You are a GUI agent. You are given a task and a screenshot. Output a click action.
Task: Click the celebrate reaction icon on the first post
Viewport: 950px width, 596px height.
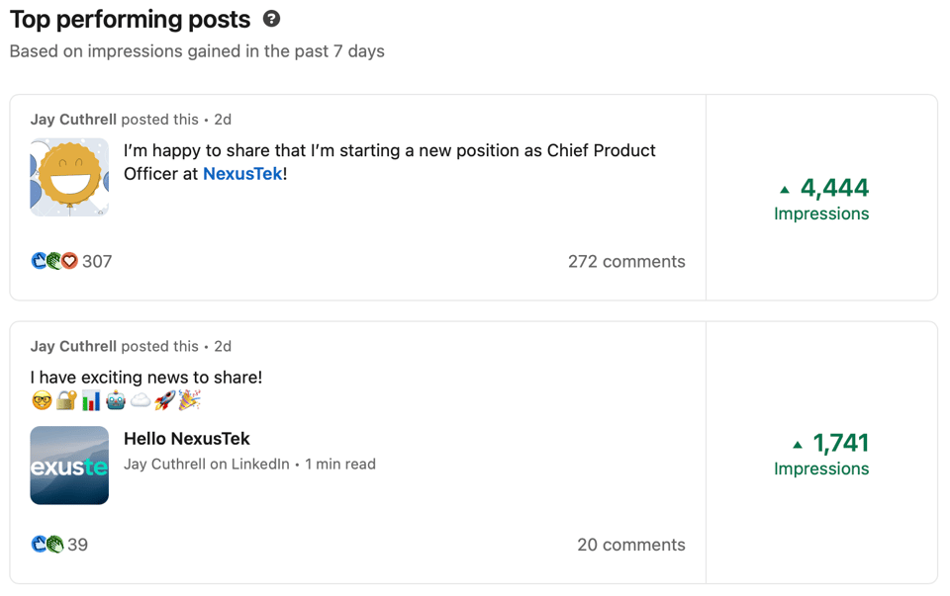[53, 261]
